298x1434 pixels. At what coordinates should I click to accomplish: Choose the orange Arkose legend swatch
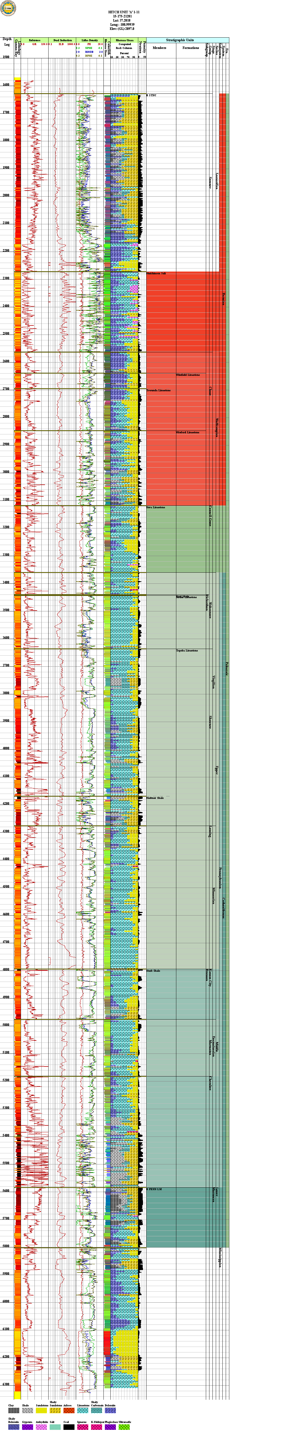[69, 1410]
